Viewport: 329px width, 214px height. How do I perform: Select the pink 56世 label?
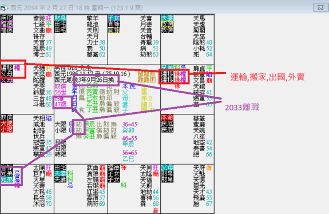[x=61, y=92]
